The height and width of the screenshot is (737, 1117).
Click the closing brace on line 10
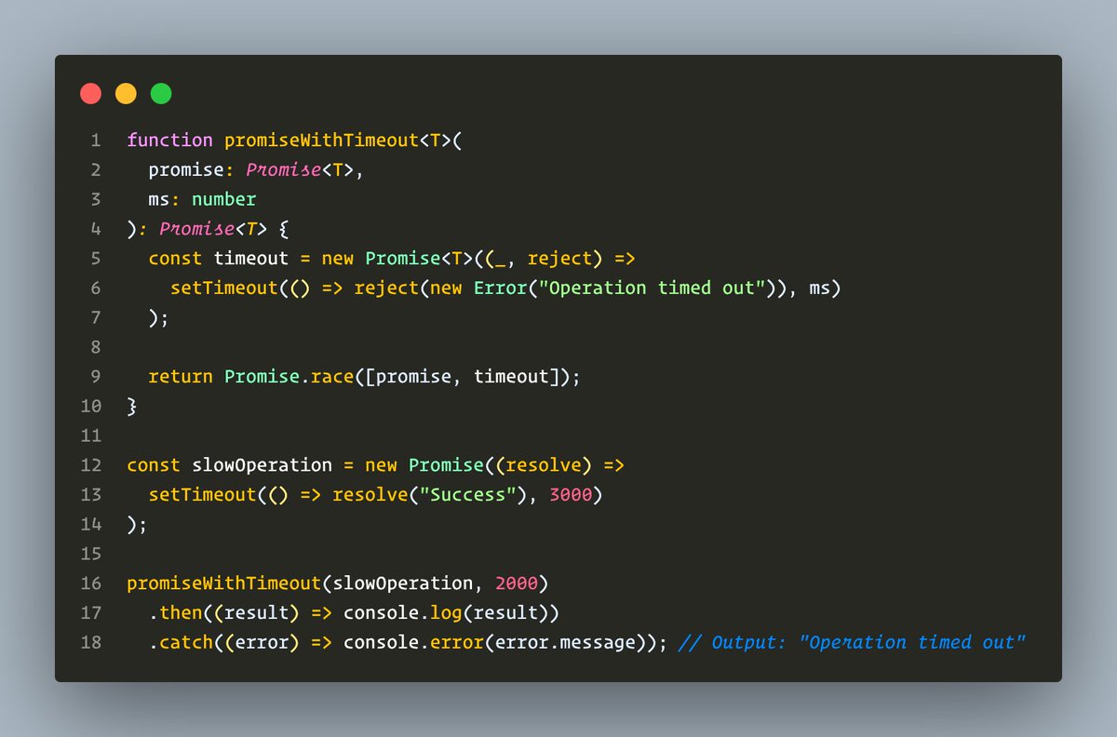tap(132, 407)
